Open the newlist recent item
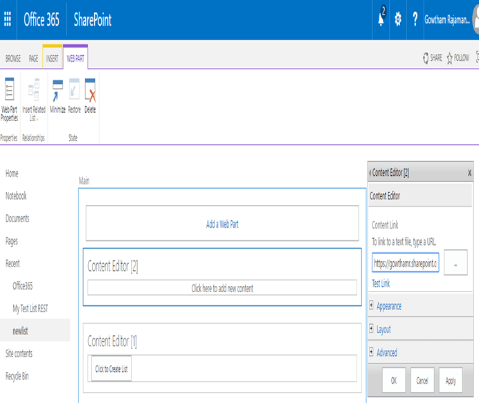Image resolution: width=479 pixels, height=403 pixels. 20,331
